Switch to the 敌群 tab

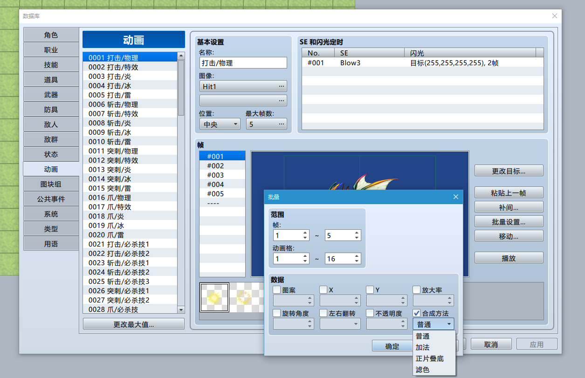[x=51, y=139]
